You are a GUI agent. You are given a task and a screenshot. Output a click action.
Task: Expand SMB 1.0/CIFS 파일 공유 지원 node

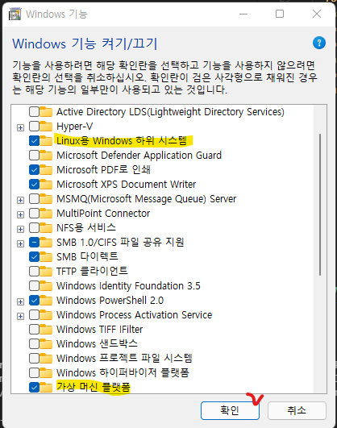pos(20,243)
